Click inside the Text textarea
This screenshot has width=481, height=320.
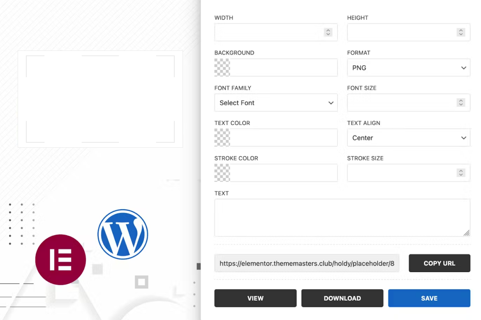point(342,218)
